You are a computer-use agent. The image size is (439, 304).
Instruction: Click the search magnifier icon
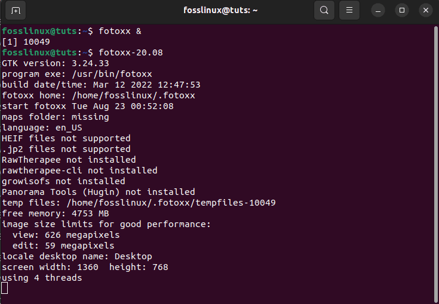pos(324,10)
